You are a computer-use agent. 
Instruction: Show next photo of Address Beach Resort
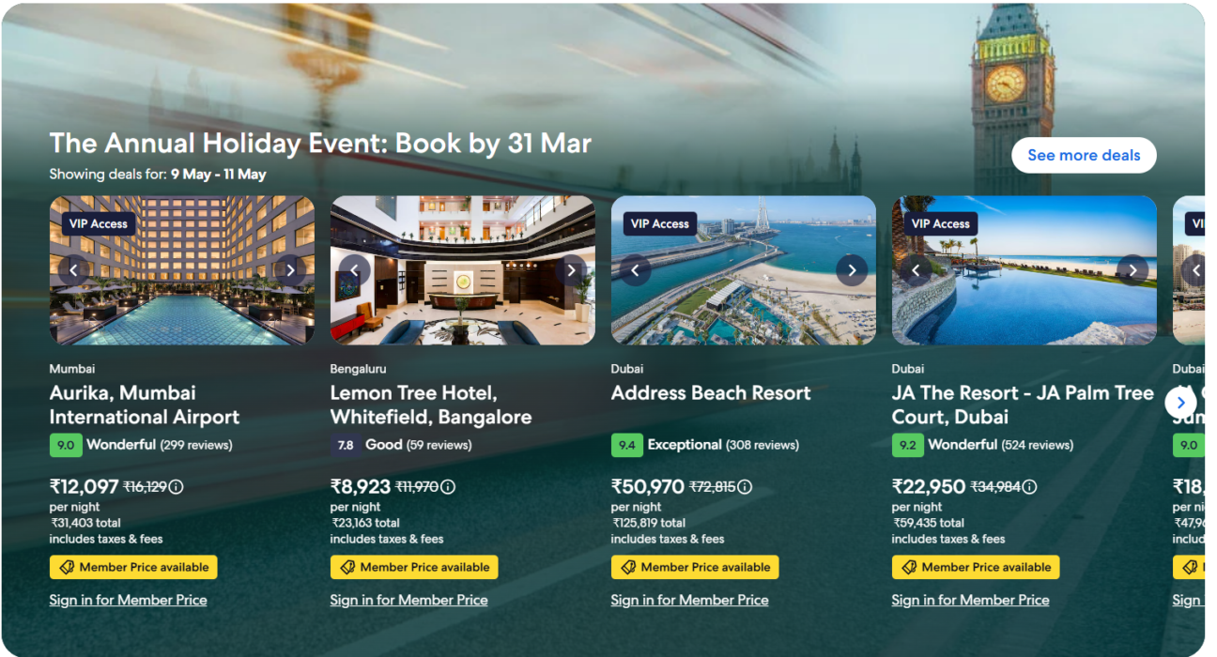tap(852, 270)
